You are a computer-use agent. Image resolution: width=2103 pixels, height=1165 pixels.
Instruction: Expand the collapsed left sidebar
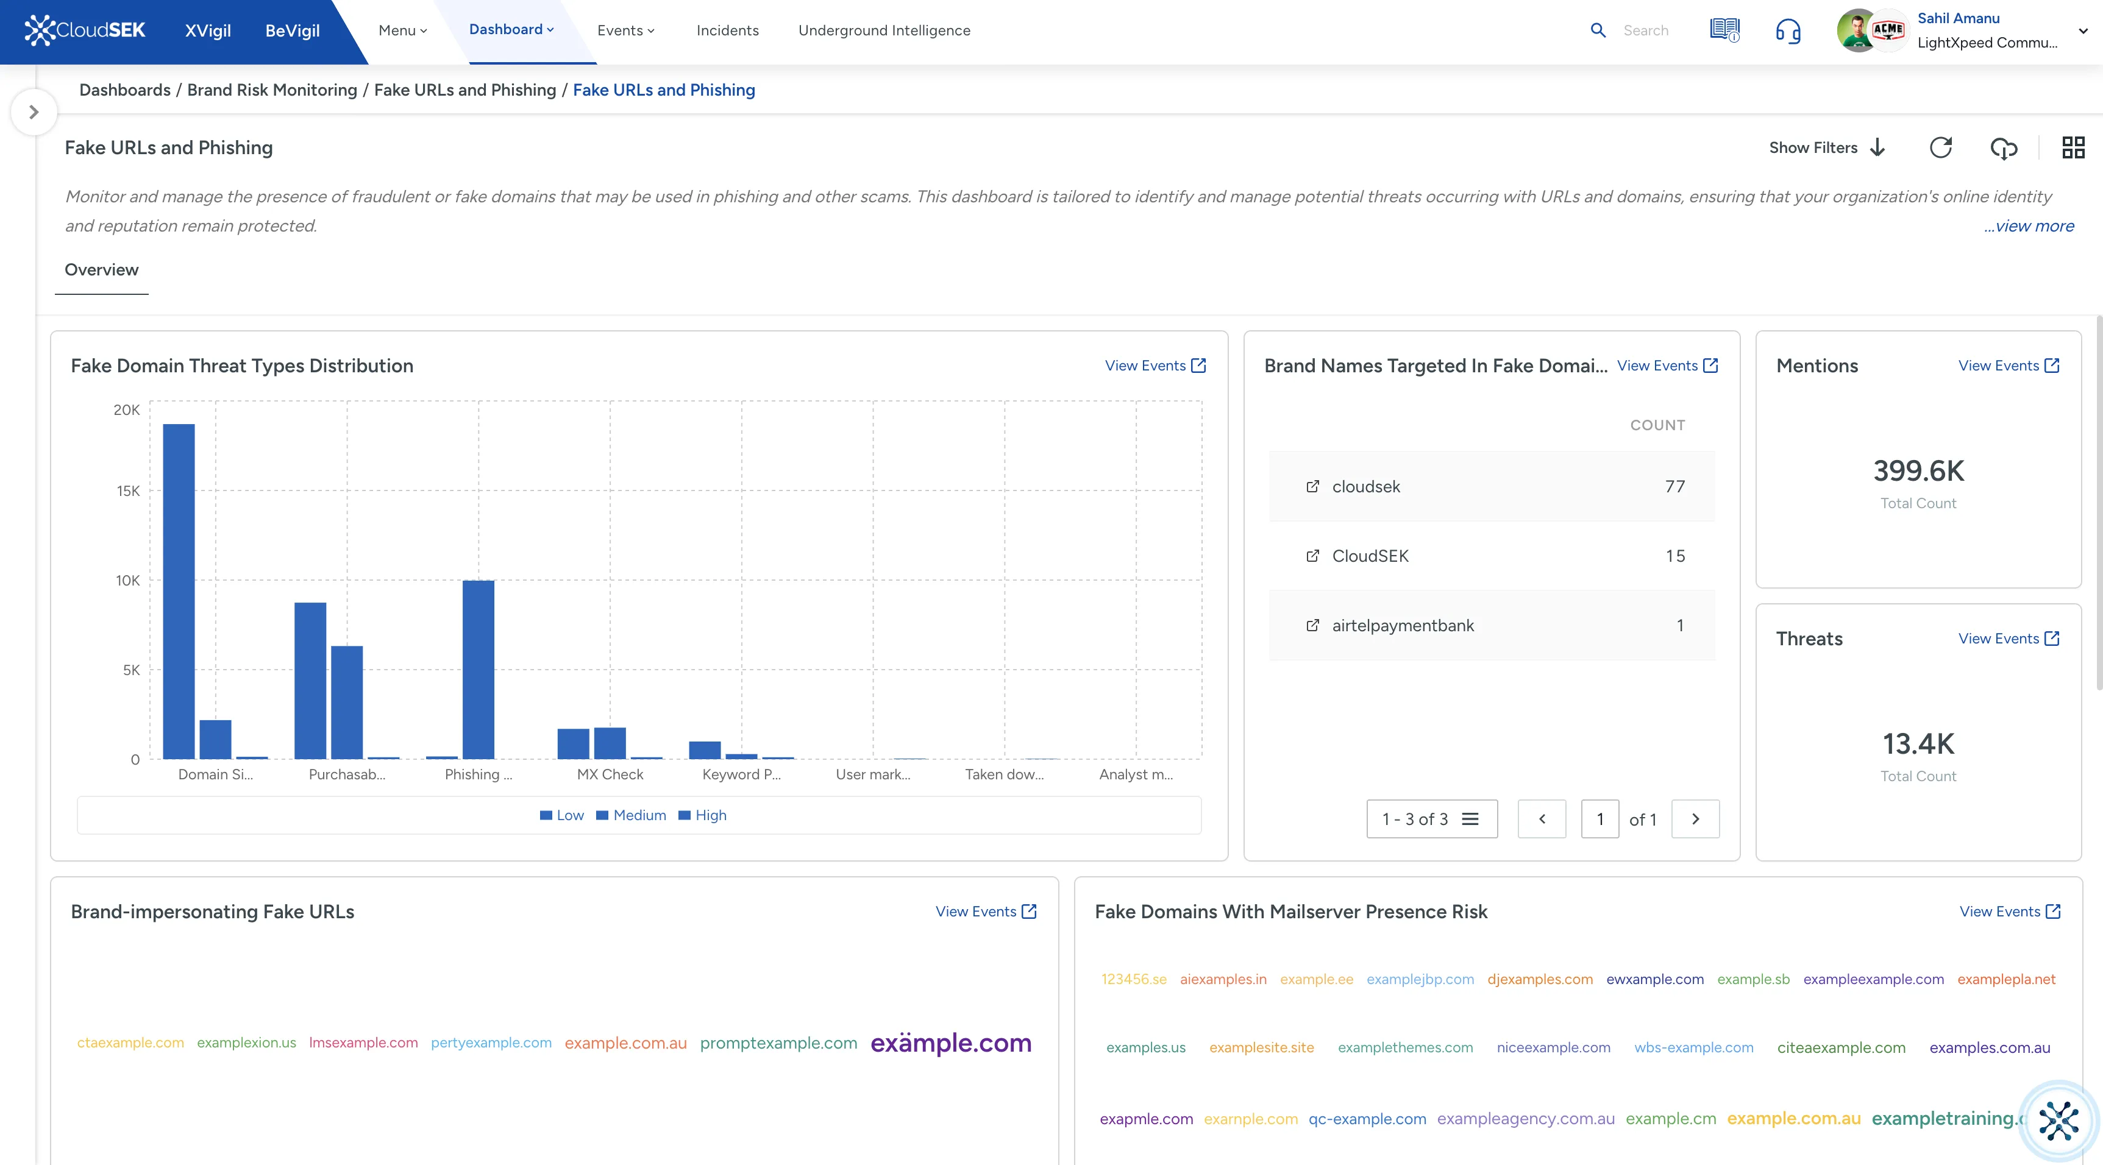click(x=34, y=112)
